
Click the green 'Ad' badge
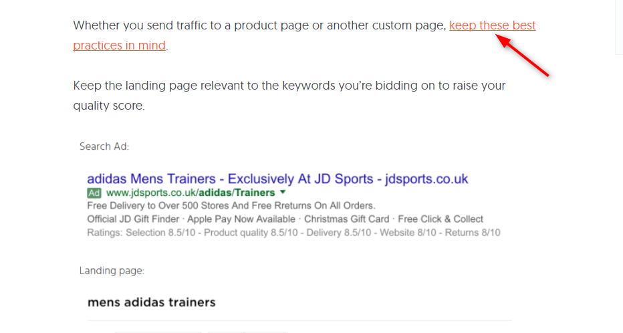point(94,193)
